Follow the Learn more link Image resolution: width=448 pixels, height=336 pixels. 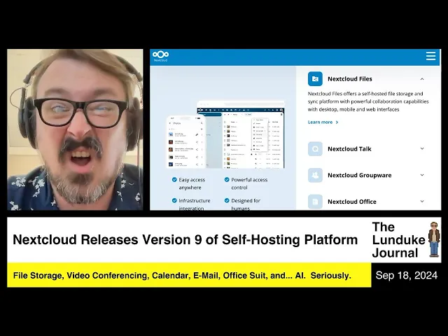323,122
